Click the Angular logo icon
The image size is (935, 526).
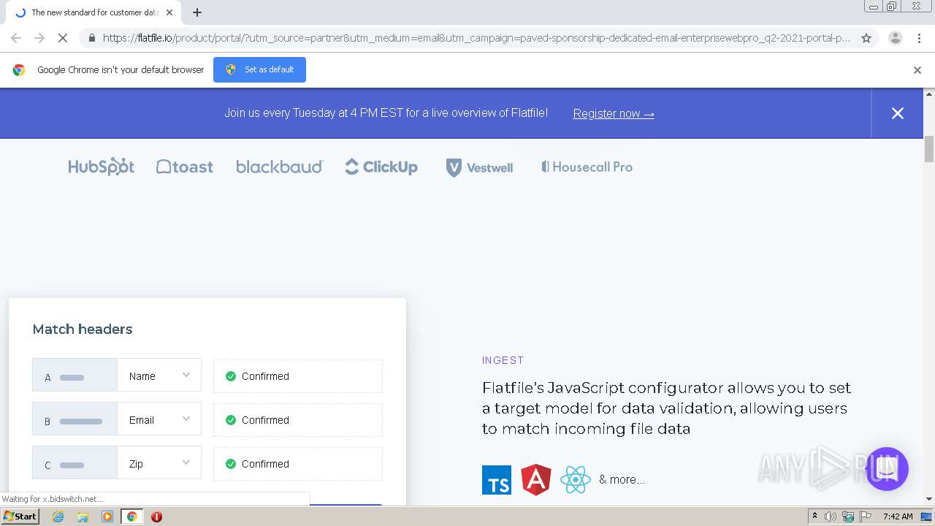click(x=536, y=479)
